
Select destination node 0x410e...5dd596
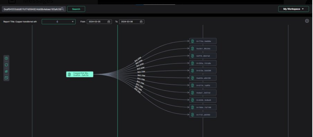pos(203,71)
